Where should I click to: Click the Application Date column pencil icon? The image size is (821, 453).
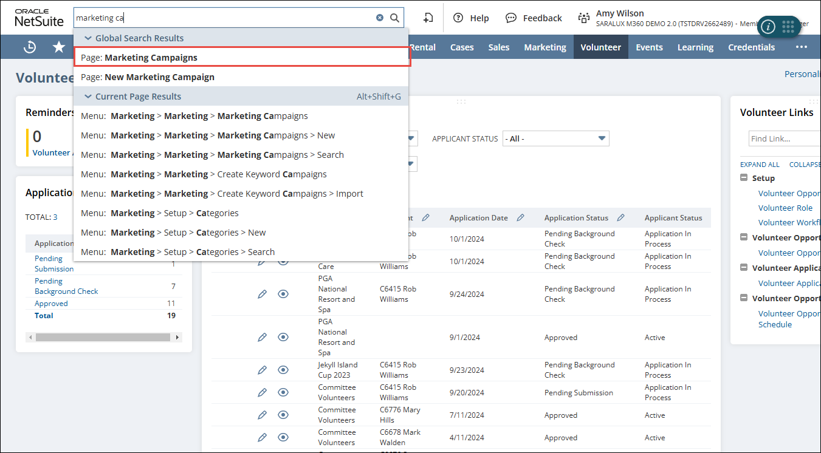[520, 217]
